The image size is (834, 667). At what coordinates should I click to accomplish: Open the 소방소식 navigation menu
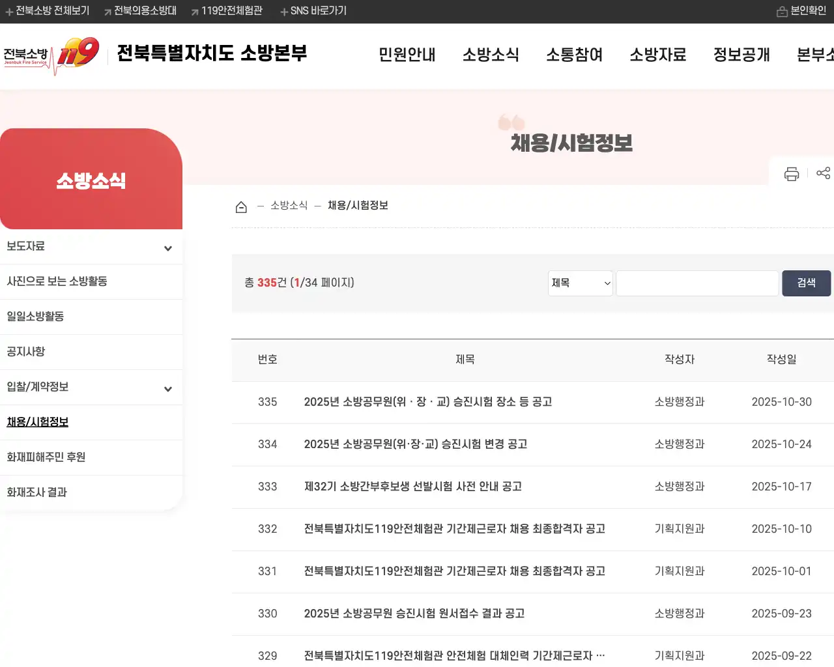pos(491,55)
